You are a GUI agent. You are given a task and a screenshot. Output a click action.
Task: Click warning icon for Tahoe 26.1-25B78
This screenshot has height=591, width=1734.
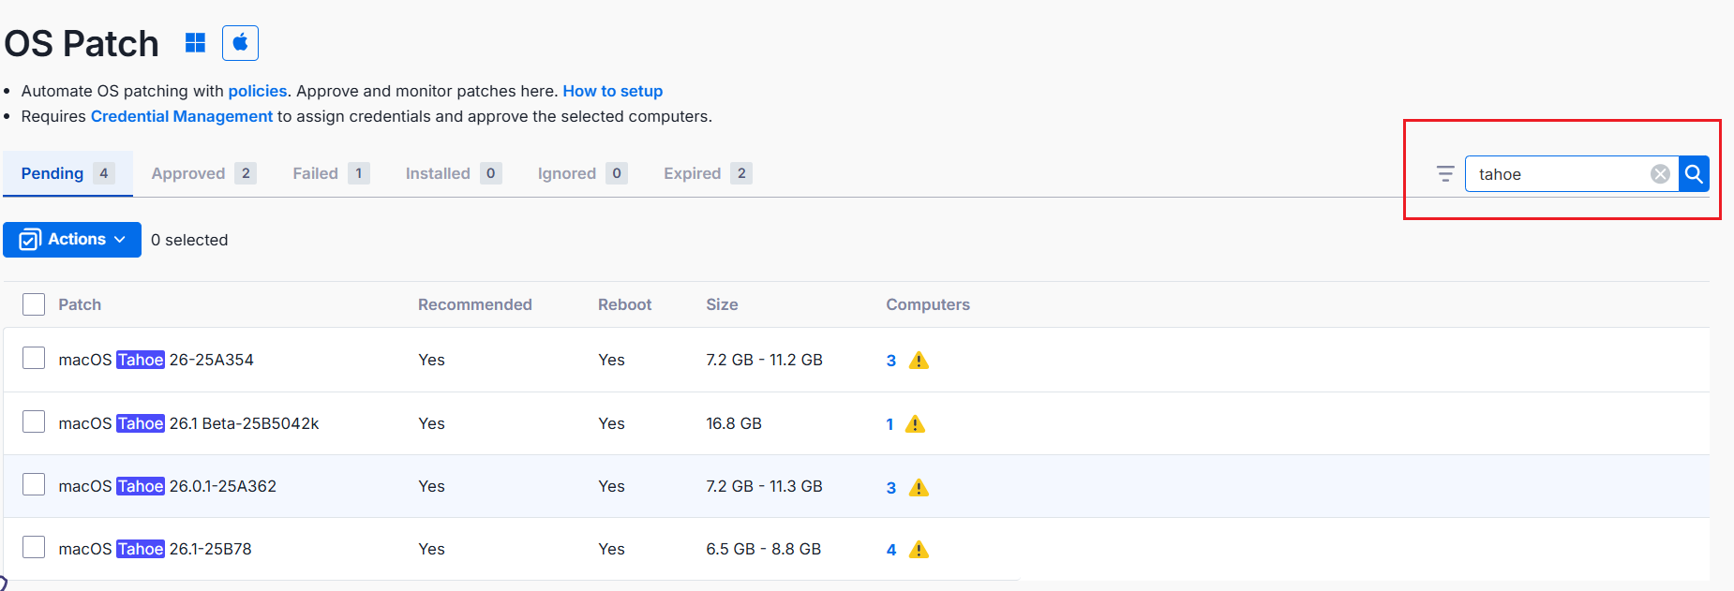pos(919,550)
